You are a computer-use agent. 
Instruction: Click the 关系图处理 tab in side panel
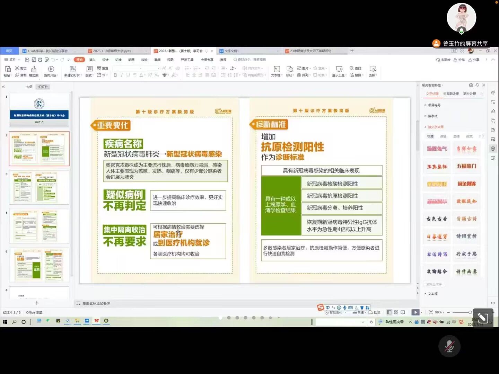(451, 94)
